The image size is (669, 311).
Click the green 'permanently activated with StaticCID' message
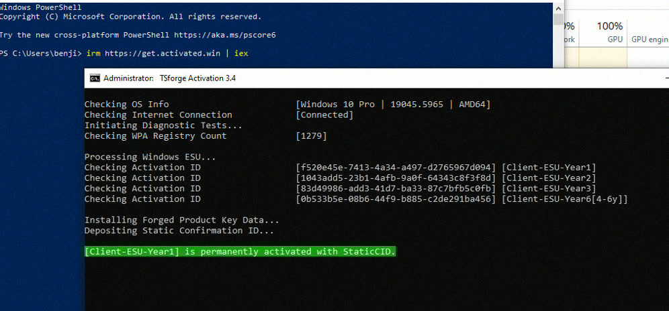pyautogui.click(x=240, y=252)
